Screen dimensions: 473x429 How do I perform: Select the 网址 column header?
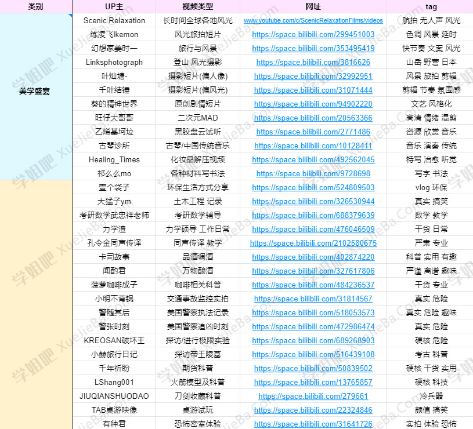pos(313,6)
